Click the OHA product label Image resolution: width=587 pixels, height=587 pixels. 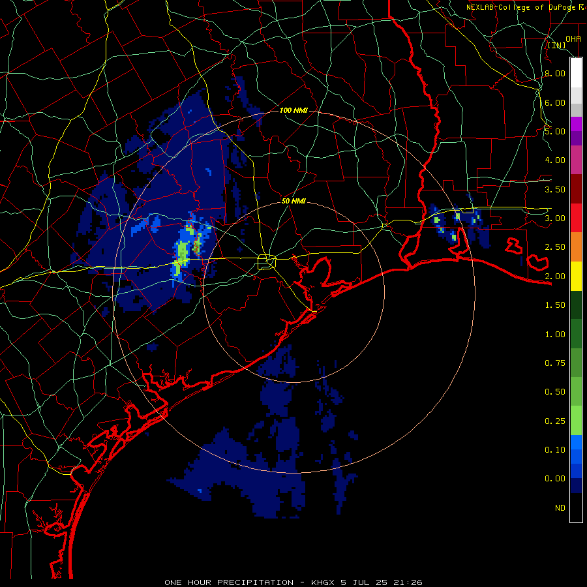click(x=573, y=38)
